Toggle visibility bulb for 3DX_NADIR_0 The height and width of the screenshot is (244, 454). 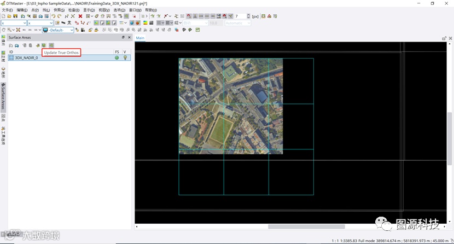[x=125, y=57]
